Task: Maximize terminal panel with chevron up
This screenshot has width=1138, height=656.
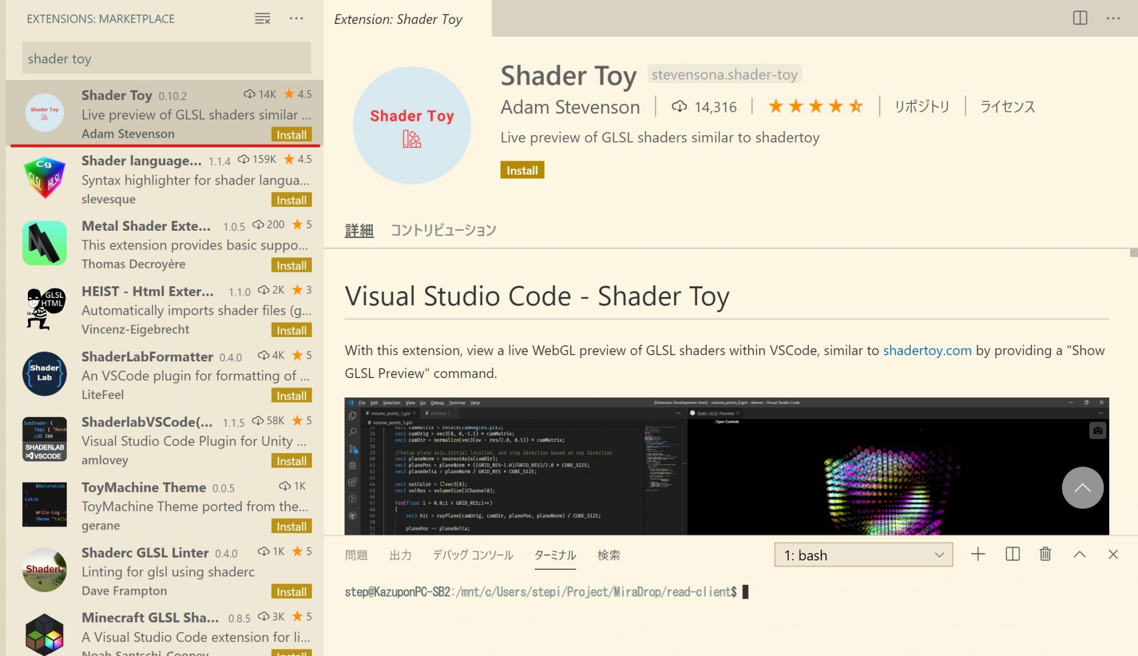Action: [x=1079, y=554]
